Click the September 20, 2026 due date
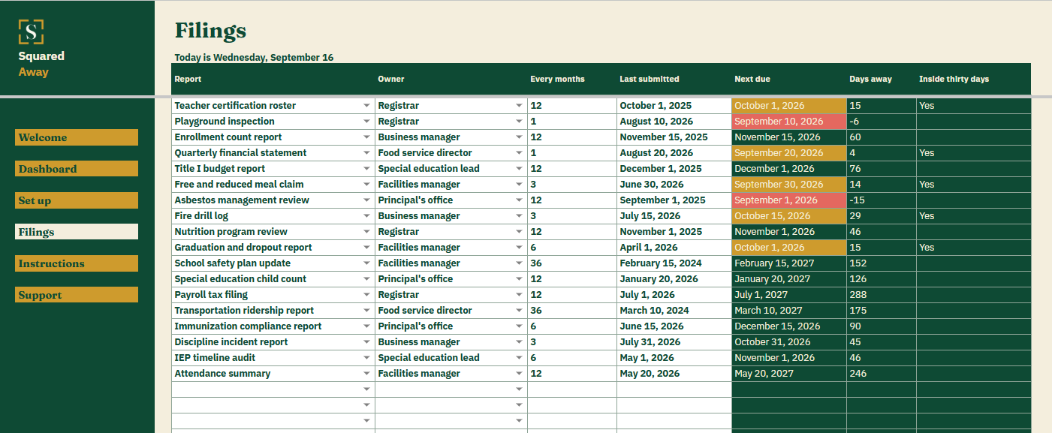Image resolution: width=1052 pixels, height=433 pixels. [789, 153]
